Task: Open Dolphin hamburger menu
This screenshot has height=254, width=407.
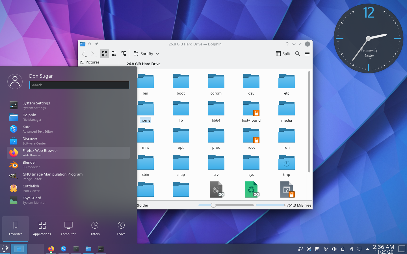Action: click(x=307, y=54)
